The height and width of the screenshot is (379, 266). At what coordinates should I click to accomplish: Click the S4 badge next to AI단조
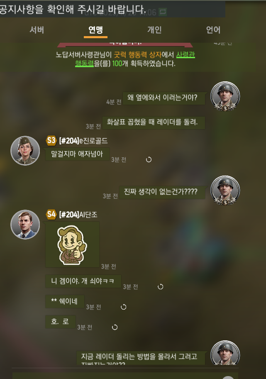coord(51,214)
